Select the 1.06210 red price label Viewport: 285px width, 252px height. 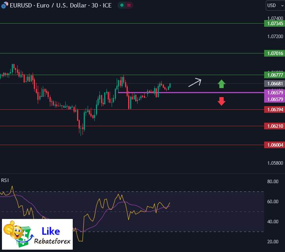274,126
